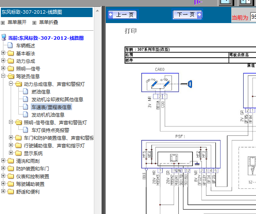Click the folder icon for 基本看法
Viewport: 256px width, 214px height.
(11, 53)
